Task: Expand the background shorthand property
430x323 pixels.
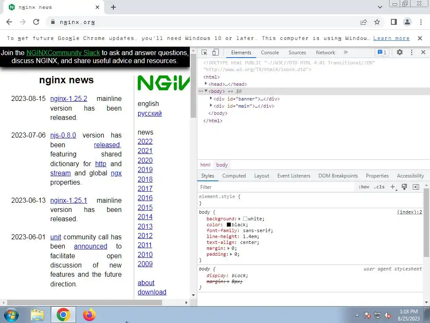Action: 239,219
